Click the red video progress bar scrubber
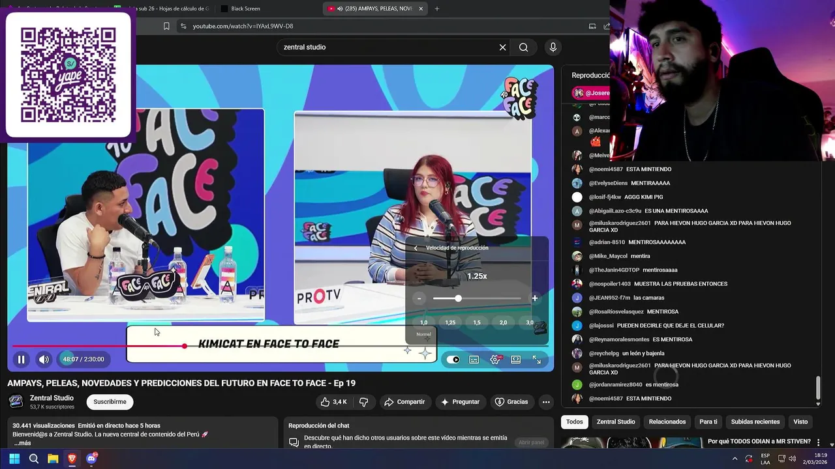The height and width of the screenshot is (469, 835). click(x=185, y=346)
